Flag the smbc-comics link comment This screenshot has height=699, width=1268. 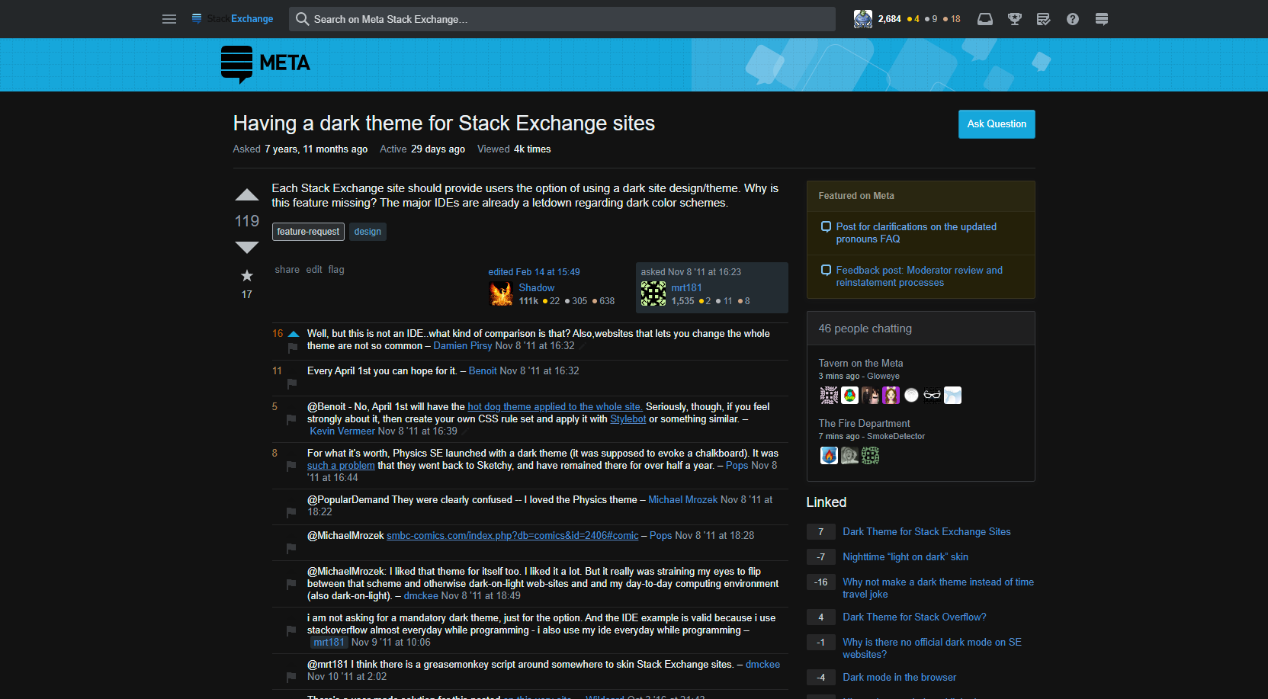coord(291,548)
